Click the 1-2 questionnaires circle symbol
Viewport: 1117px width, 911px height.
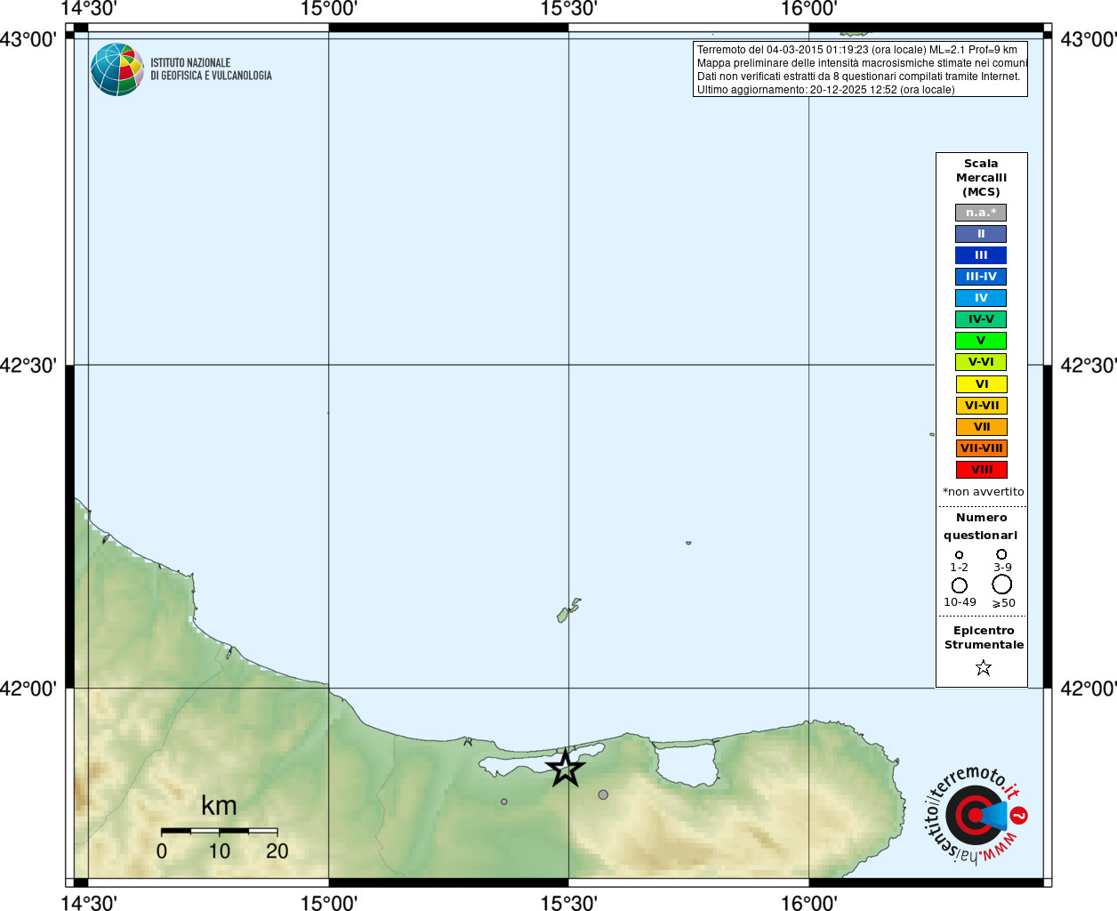959,555
